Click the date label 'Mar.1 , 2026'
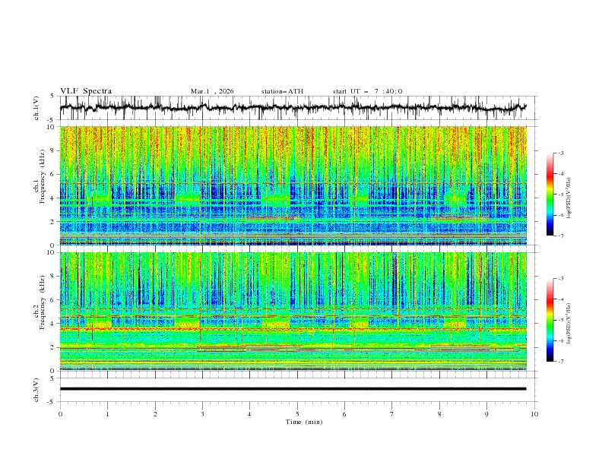Viewport: 602px width, 465px height. pyautogui.click(x=212, y=91)
